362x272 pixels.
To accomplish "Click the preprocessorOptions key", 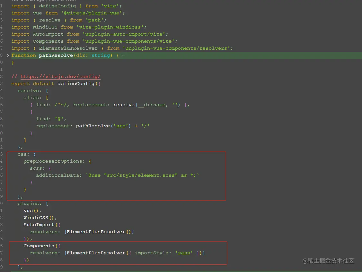I will tap(53, 161).
